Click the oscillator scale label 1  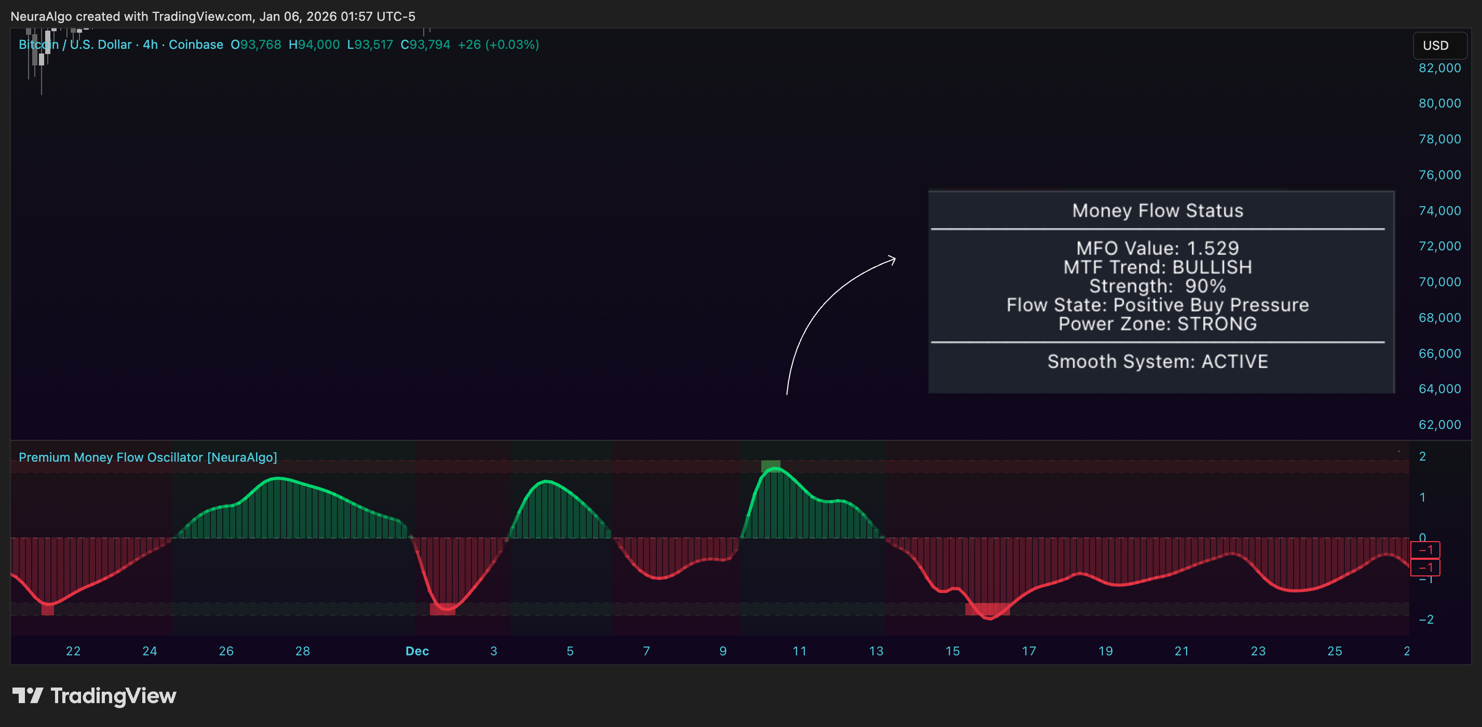(x=1422, y=497)
